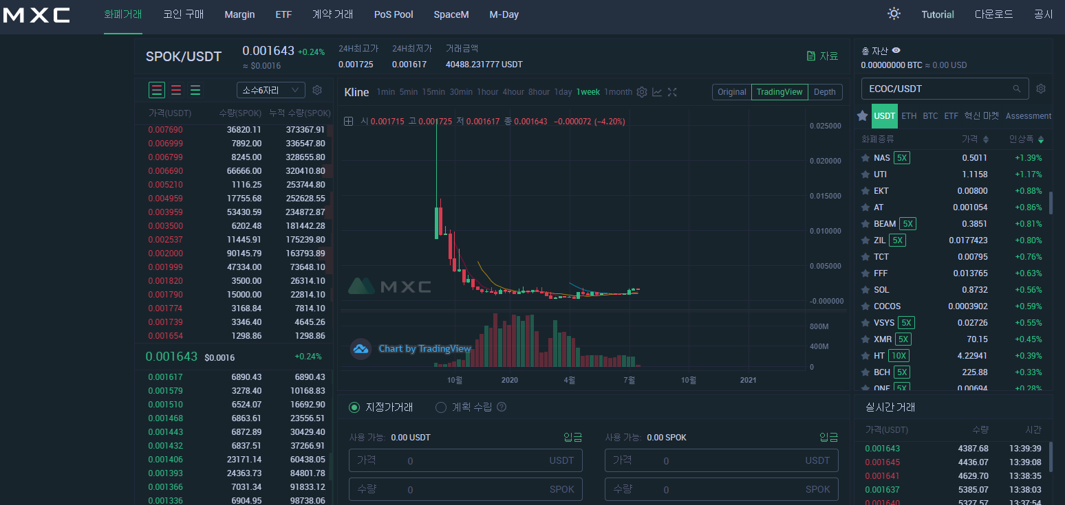Show both asks and bids order book view

(157, 90)
